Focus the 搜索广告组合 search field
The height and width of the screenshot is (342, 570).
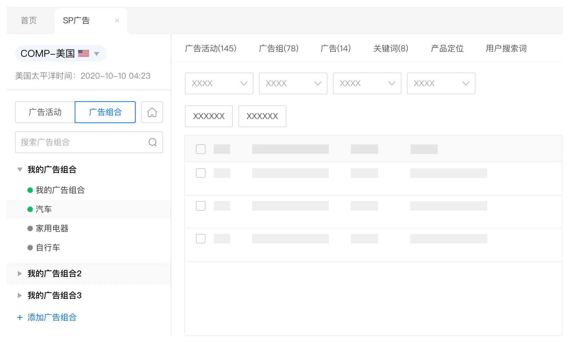[89, 142]
